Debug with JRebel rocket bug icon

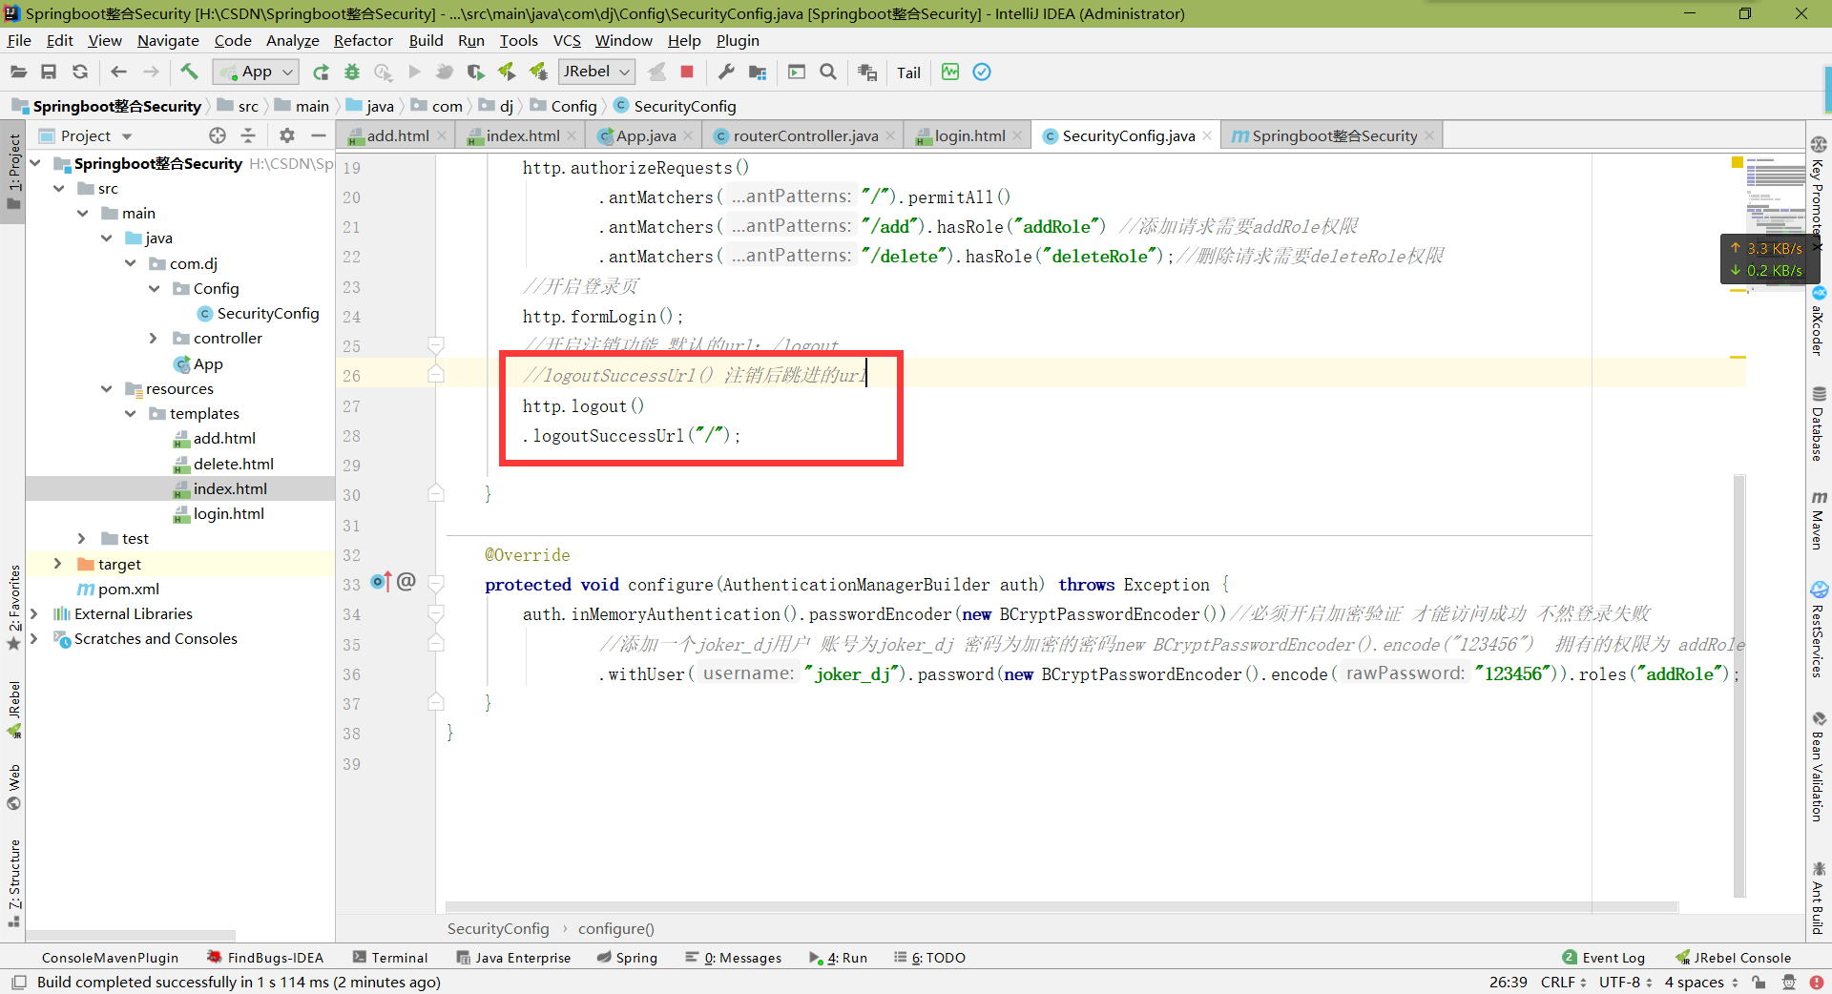538,72
